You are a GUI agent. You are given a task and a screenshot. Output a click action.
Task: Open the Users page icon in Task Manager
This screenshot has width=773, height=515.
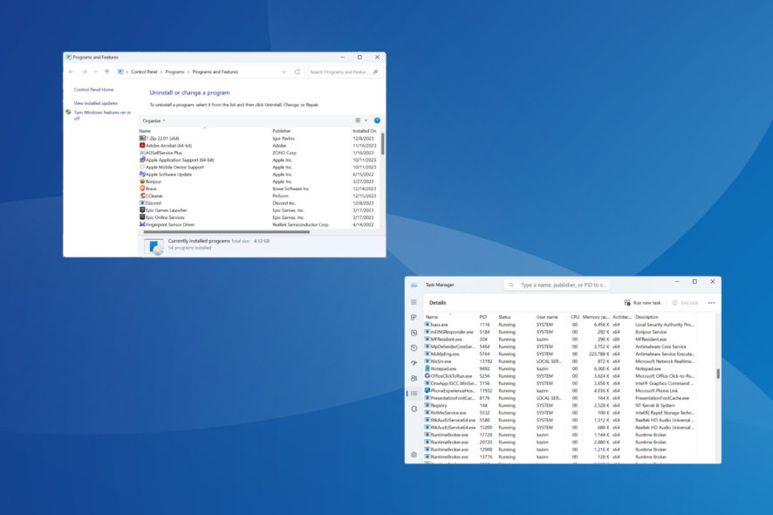click(x=414, y=378)
